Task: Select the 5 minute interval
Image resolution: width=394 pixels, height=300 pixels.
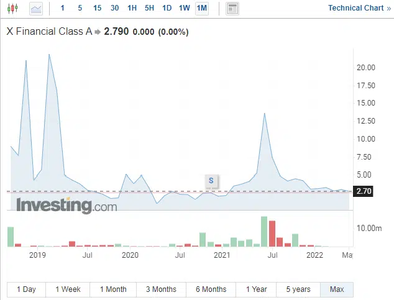Action: (80, 8)
